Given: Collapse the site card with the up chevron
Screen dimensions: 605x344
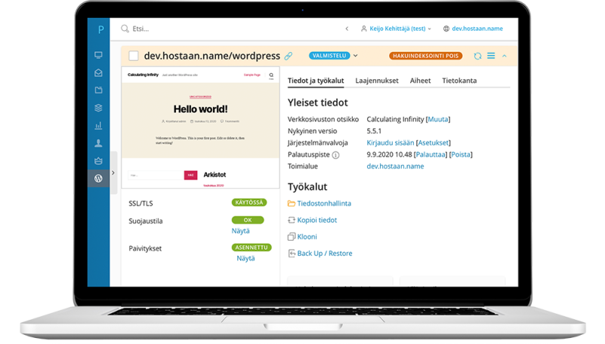Looking at the screenshot, I should pos(505,57).
